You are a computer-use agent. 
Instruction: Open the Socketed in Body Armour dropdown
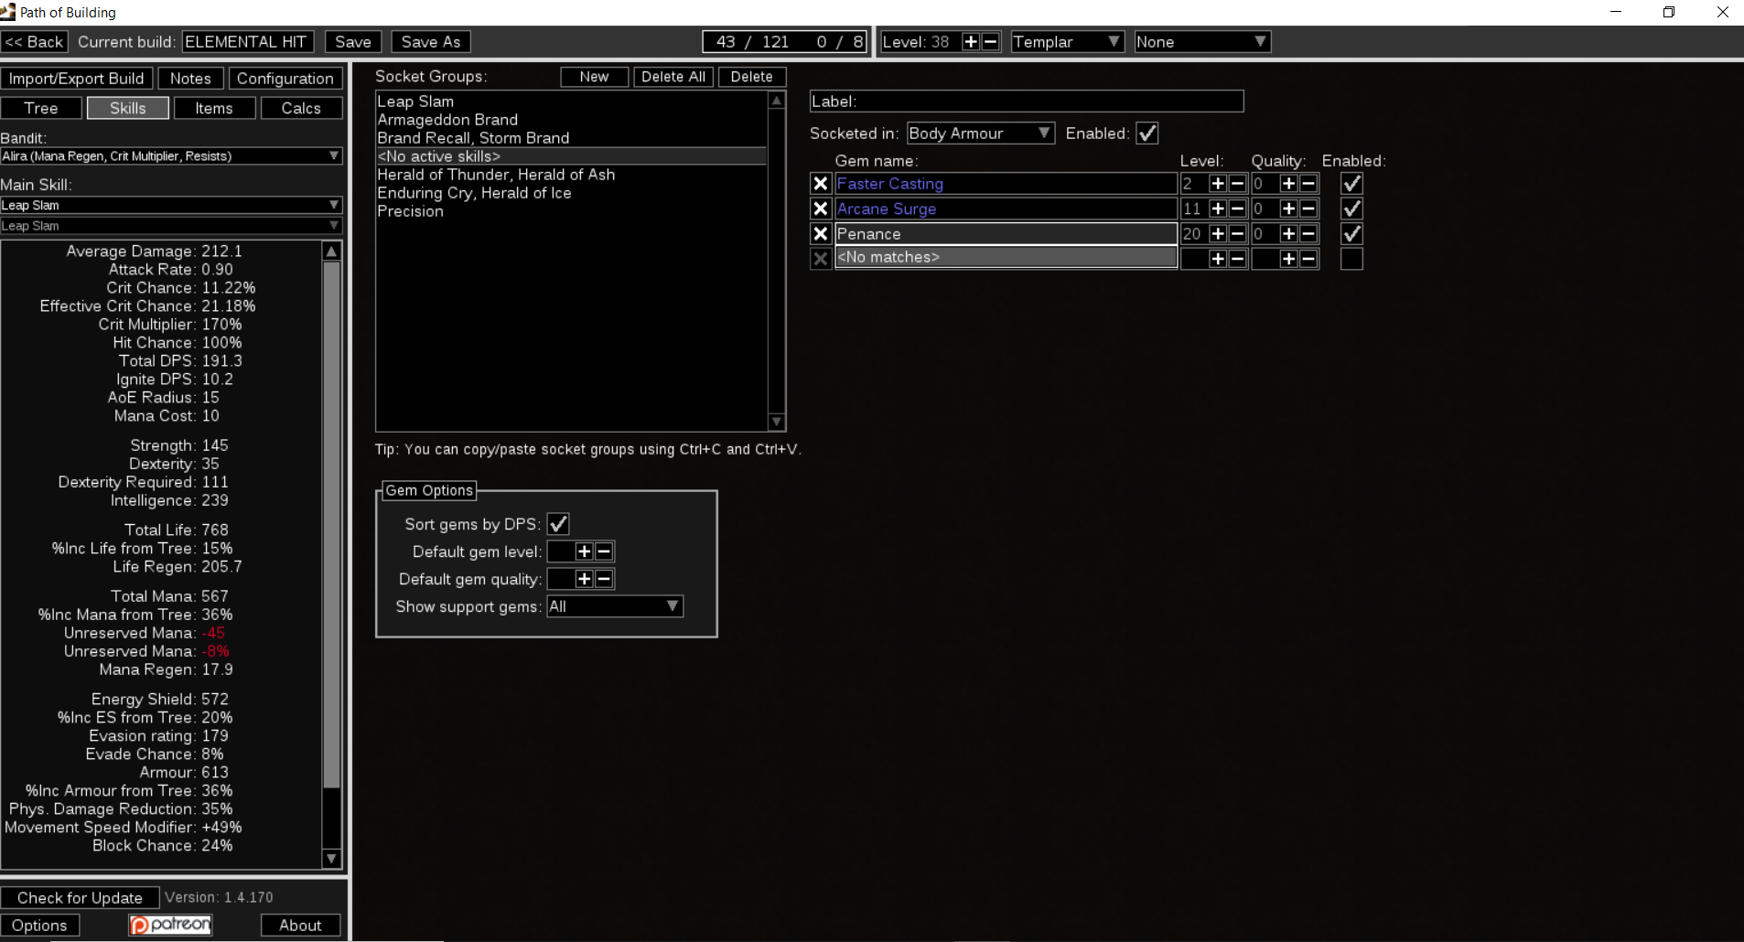coord(980,133)
